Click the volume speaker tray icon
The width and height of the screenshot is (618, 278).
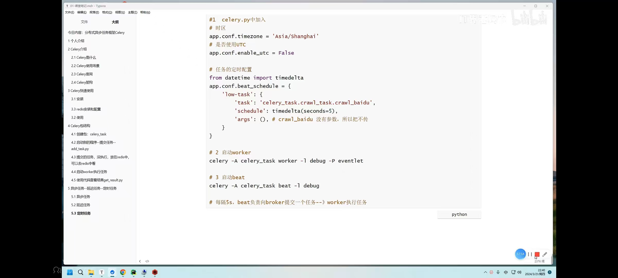[x=519, y=272]
